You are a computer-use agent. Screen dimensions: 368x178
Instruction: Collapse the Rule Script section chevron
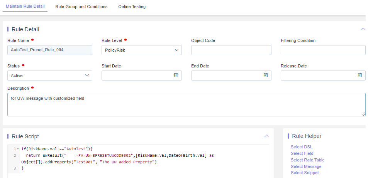click(x=266, y=136)
